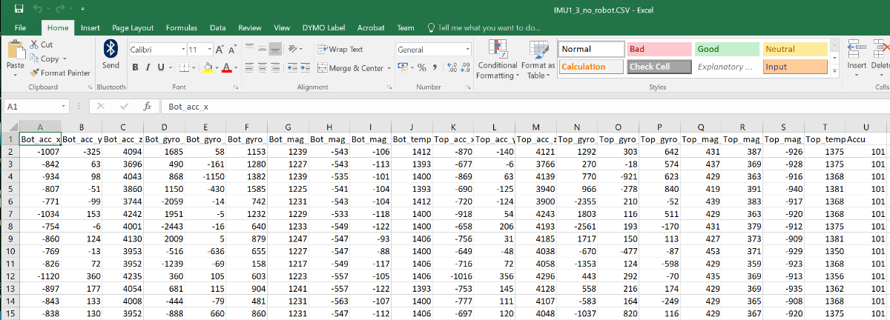The height and width of the screenshot is (320, 890).
Task: Click the Name Box showing A1
Action: (x=33, y=107)
